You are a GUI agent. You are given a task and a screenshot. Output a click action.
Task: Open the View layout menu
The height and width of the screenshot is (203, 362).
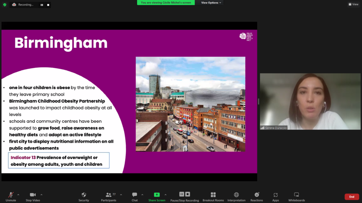[353, 4]
